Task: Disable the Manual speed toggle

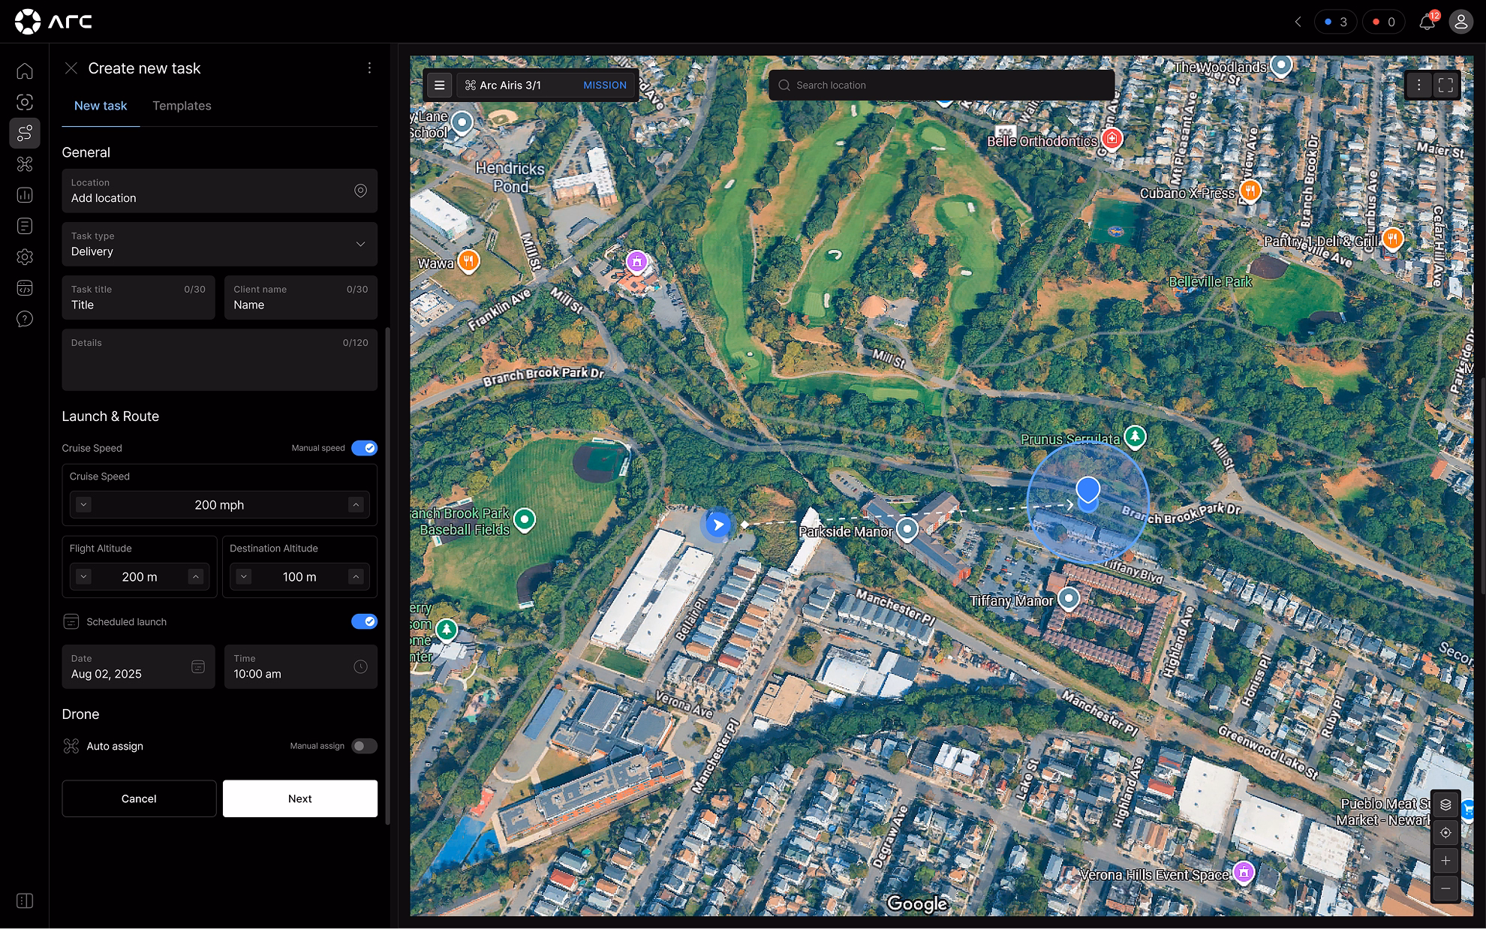Action: pos(365,447)
